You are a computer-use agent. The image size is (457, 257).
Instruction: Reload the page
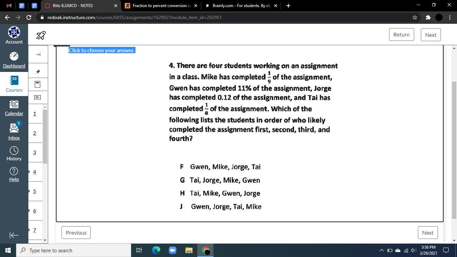pos(29,17)
